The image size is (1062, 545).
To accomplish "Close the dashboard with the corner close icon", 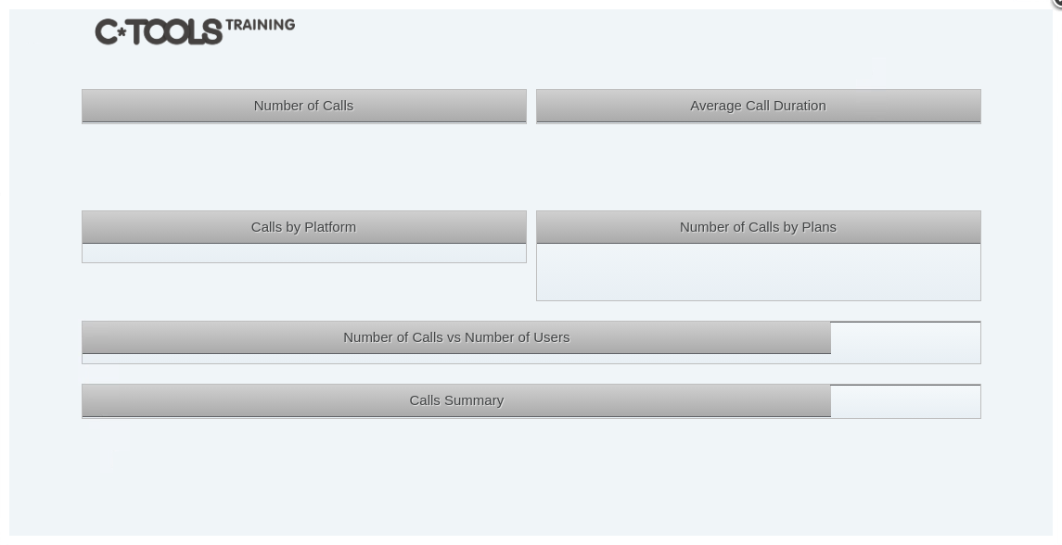I will [x=1058, y=3].
